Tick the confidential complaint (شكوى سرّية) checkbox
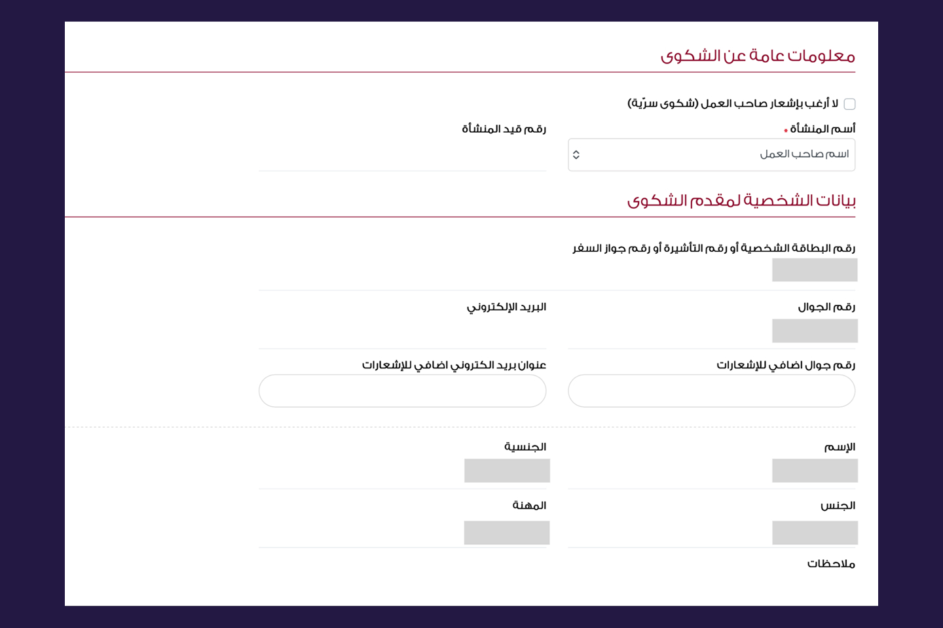Image resolution: width=943 pixels, height=628 pixels. click(849, 104)
